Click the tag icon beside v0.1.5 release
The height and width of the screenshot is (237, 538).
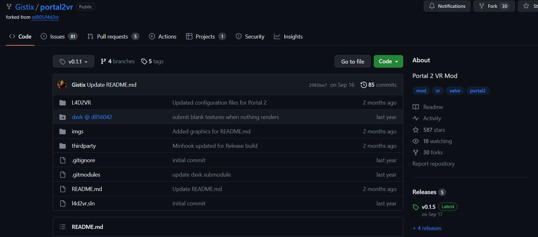tap(416, 207)
